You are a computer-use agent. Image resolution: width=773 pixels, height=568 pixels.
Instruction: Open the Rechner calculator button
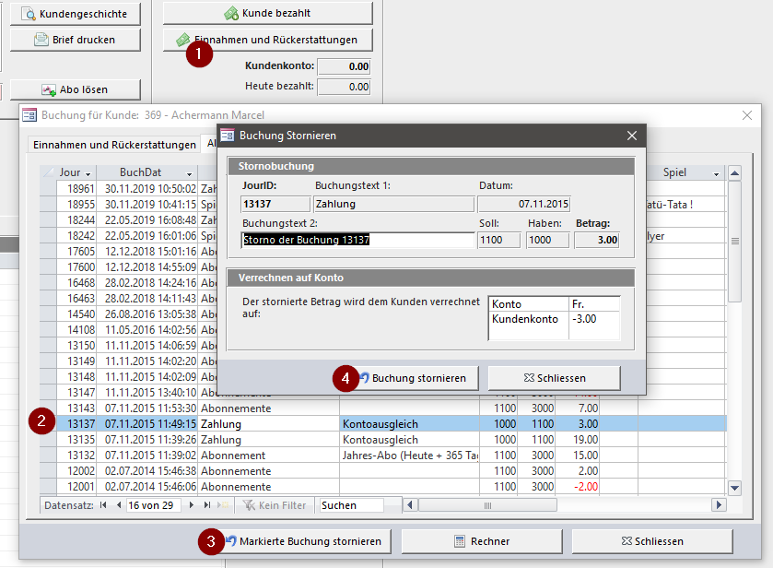482,541
